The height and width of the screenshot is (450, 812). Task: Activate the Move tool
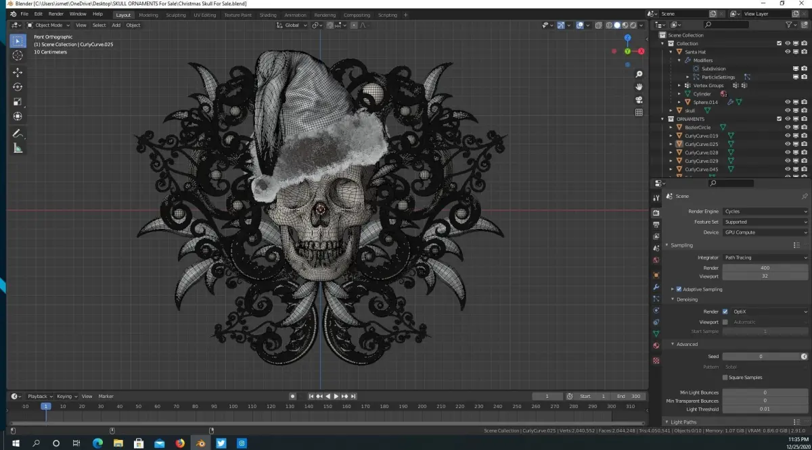tap(18, 72)
